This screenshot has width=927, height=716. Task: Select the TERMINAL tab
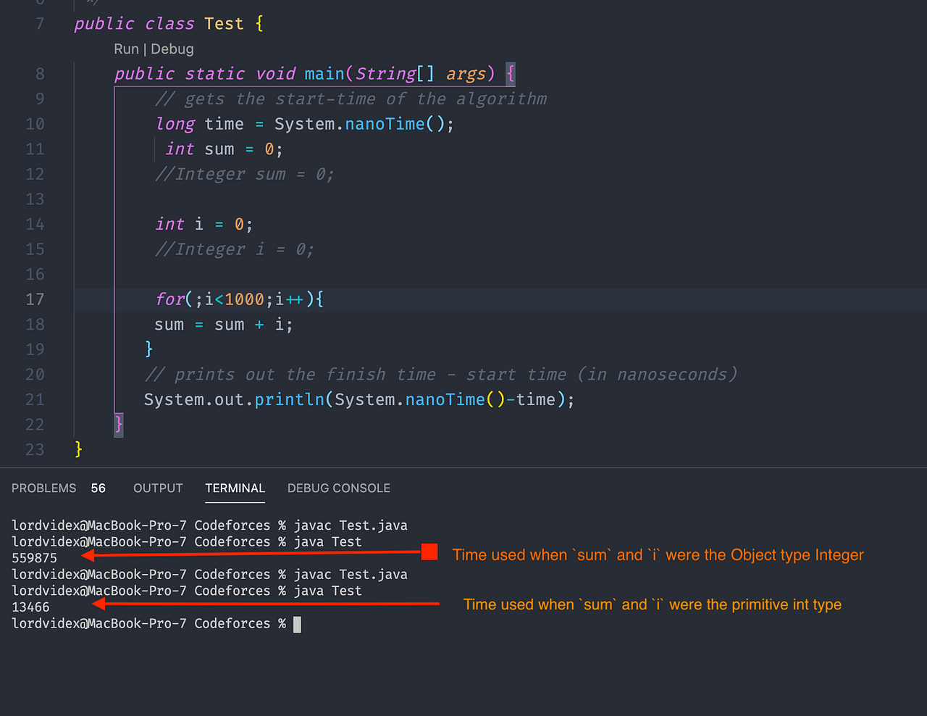coord(235,488)
